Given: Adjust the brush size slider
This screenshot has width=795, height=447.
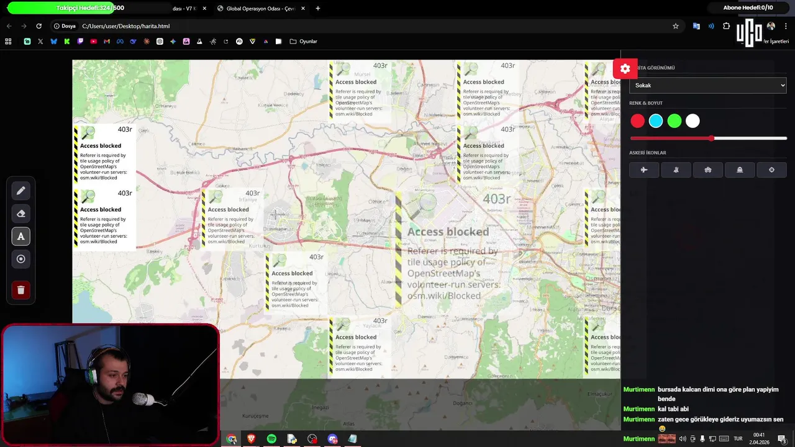Looking at the screenshot, I should (x=708, y=138).
